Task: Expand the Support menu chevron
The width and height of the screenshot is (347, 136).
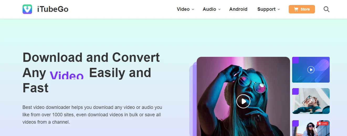Action: 279,9
